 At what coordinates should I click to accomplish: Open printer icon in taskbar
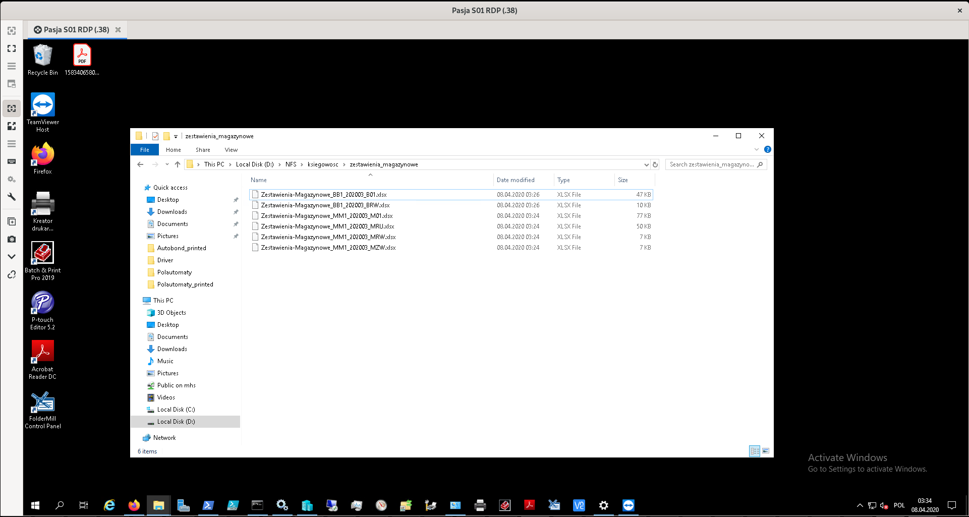480,505
